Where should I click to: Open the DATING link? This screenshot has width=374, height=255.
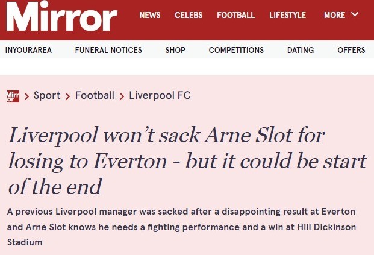pyautogui.click(x=301, y=51)
